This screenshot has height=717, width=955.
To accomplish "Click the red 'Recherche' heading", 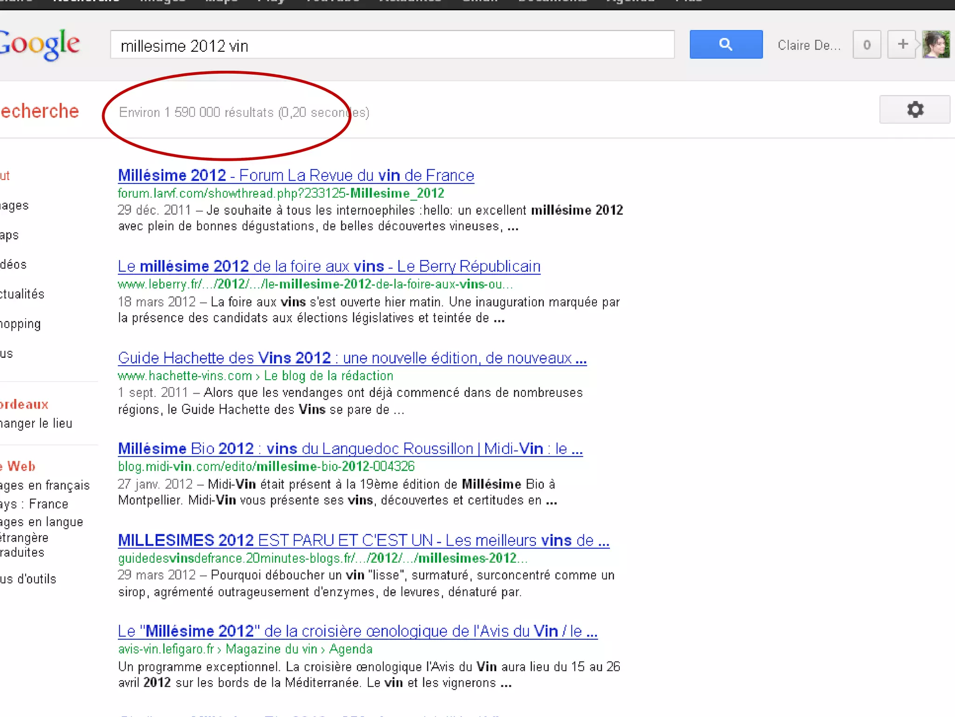I will [x=40, y=111].
